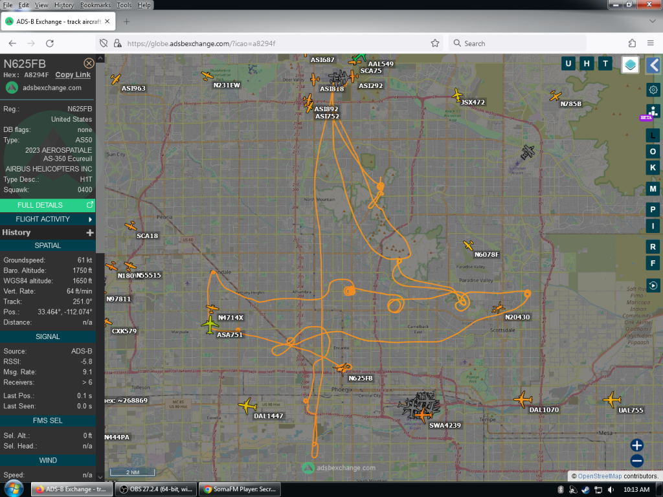
Task: Select the DAL1070 aircraft icon
Action: click(x=523, y=399)
